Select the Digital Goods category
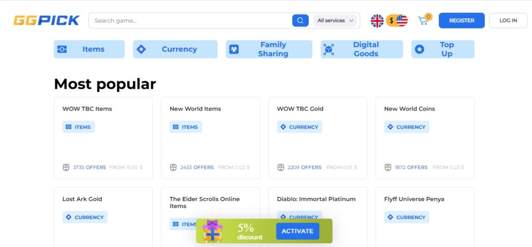Viewport: 532px width, 247px height. 362,49
